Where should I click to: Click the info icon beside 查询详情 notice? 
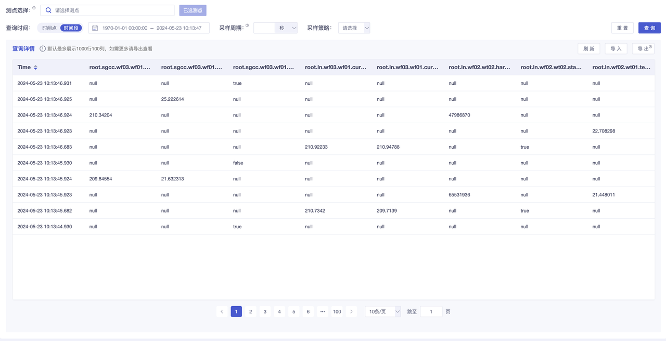pos(43,49)
